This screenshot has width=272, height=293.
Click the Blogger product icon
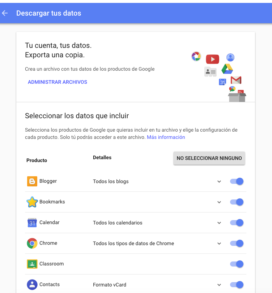32,181
